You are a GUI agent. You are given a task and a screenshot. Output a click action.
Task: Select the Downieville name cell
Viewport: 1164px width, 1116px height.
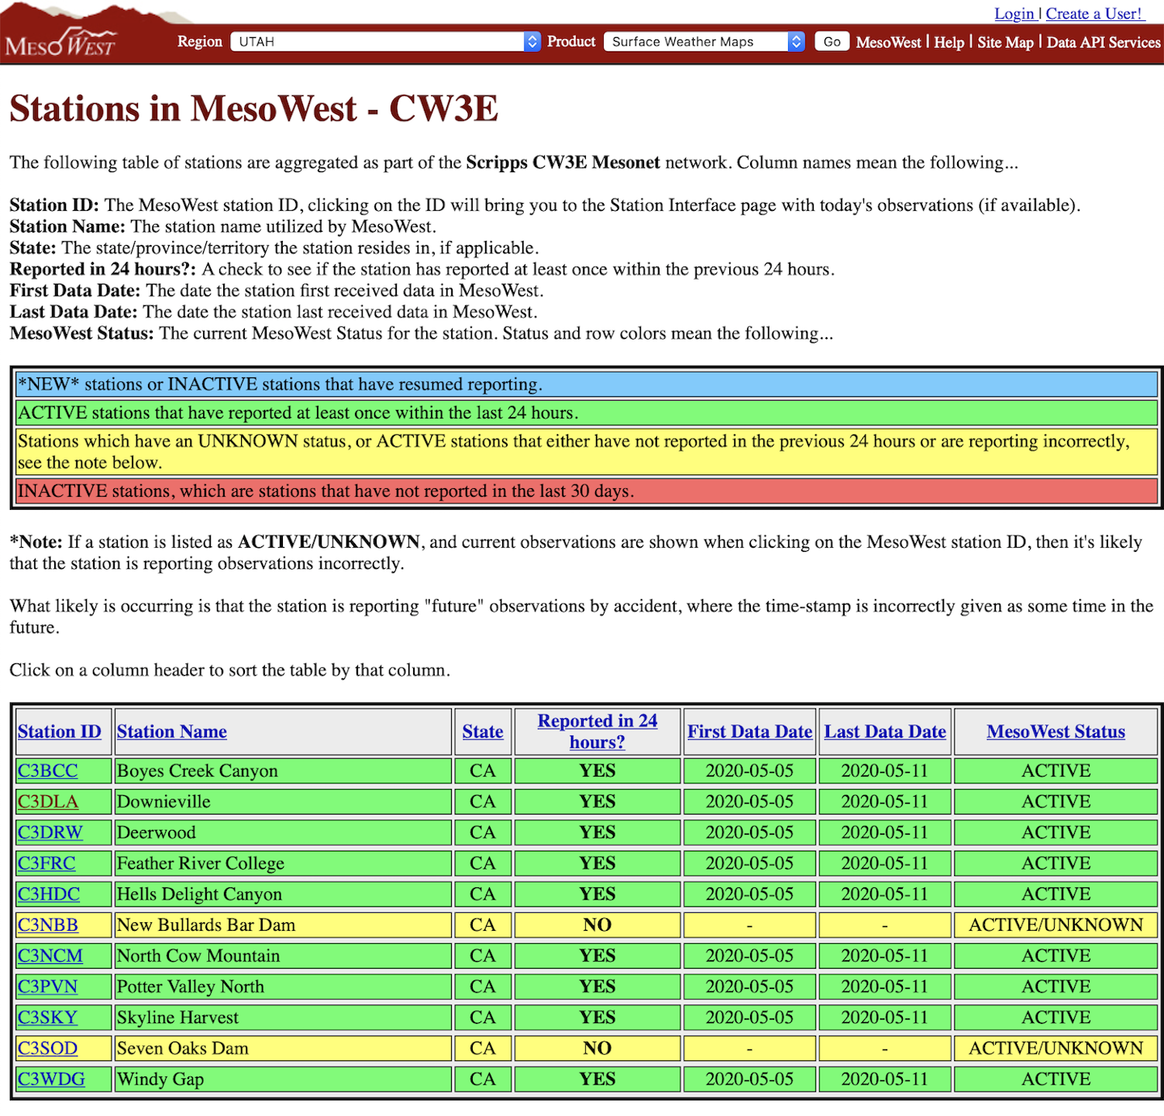pyautogui.click(x=284, y=802)
